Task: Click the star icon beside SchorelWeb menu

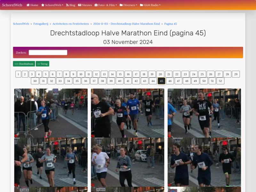Action: (x=43, y=5)
